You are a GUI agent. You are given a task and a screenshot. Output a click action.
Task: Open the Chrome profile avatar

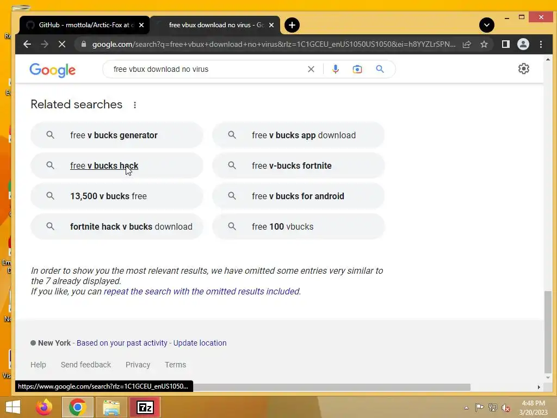523,44
